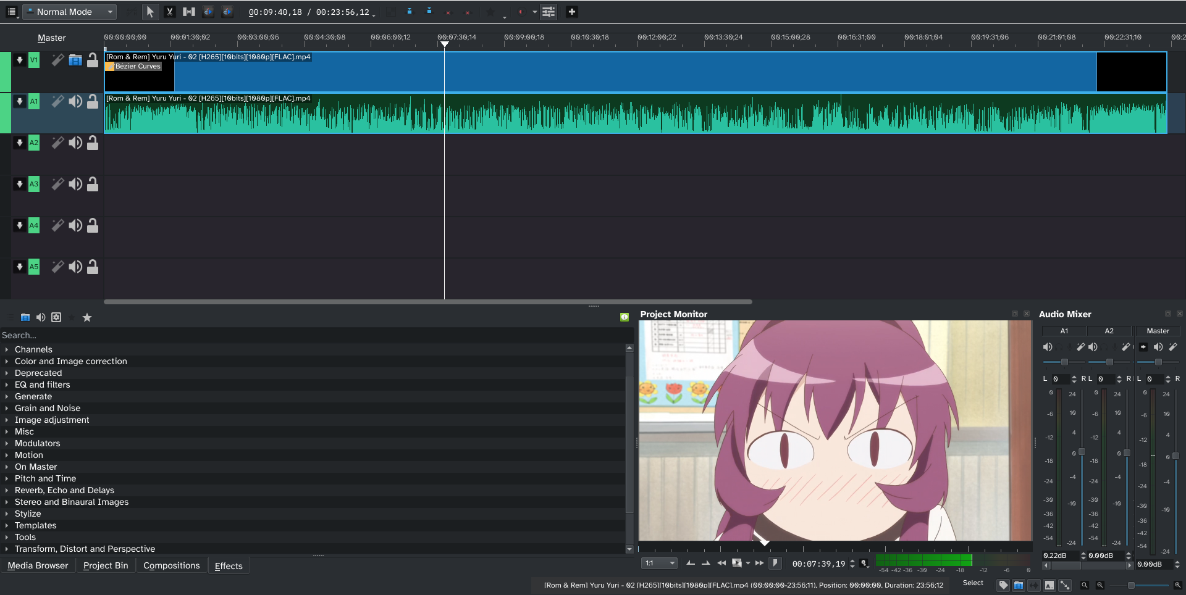Mute the A5 audio track
The height and width of the screenshot is (595, 1186).
tap(75, 267)
